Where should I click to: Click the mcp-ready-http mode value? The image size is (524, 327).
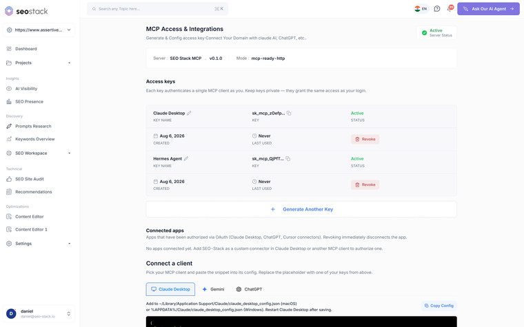tap(268, 59)
